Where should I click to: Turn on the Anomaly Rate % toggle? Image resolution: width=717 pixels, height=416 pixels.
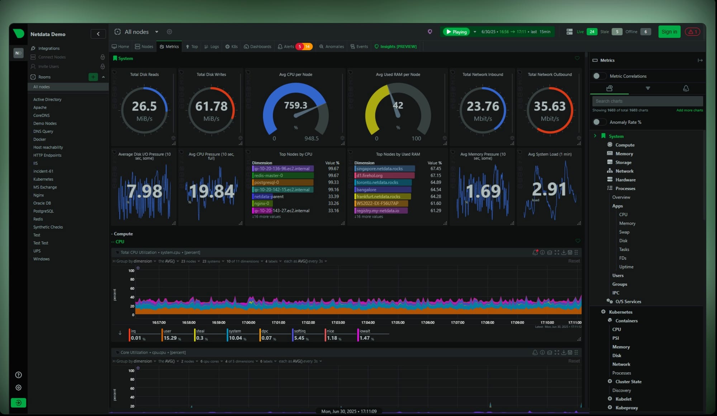point(599,122)
